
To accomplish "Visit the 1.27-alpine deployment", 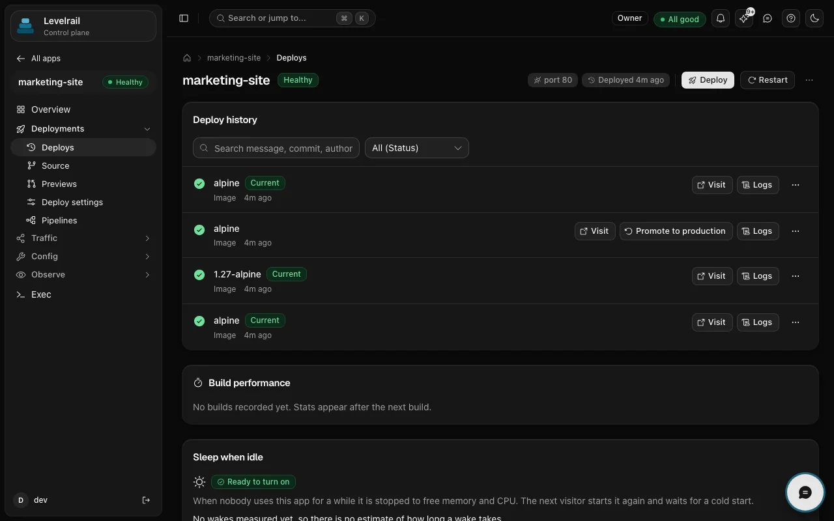I will pos(712,276).
